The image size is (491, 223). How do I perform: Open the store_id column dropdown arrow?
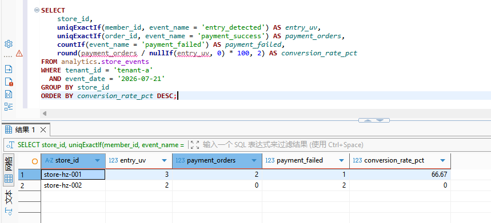tap(97, 160)
